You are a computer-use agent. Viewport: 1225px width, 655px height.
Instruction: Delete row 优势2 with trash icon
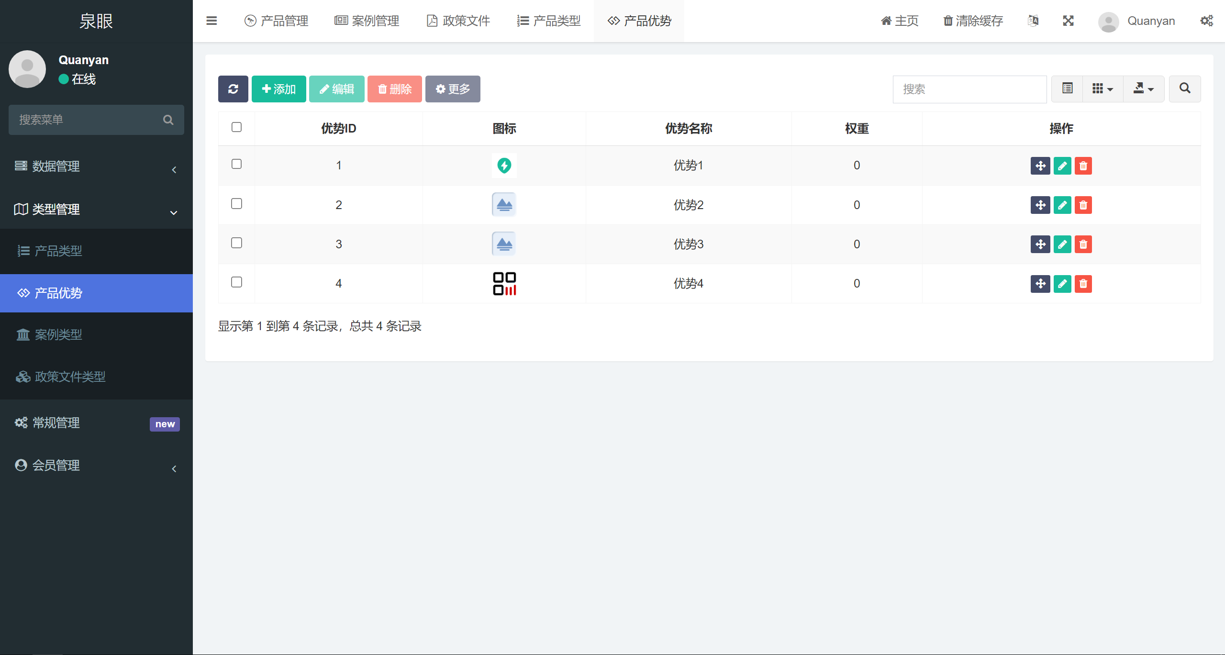(x=1083, y=205)
